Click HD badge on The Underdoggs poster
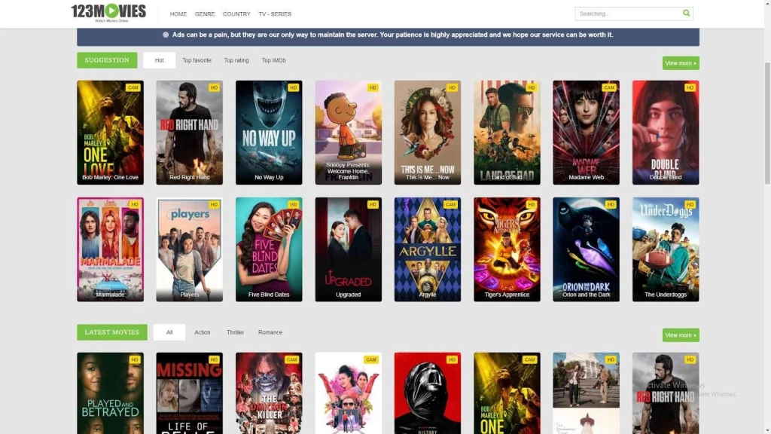Screen dimensions: 771x434 (690, 205)
